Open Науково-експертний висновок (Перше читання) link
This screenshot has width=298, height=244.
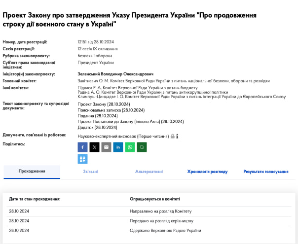pos(123,136)
